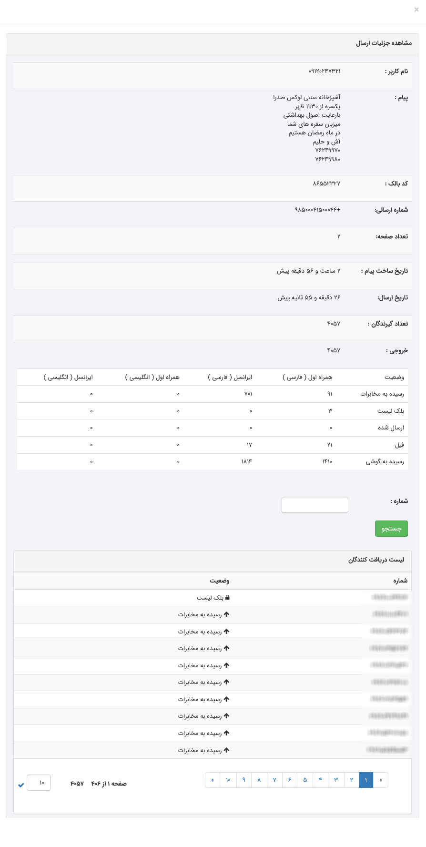Click the lock icon beside بلک لیست

click(227, 598)
